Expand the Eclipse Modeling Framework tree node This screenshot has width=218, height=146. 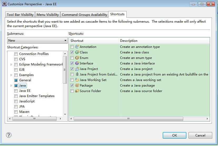[11, 64]
